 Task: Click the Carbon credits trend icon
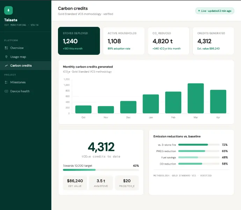6,66
